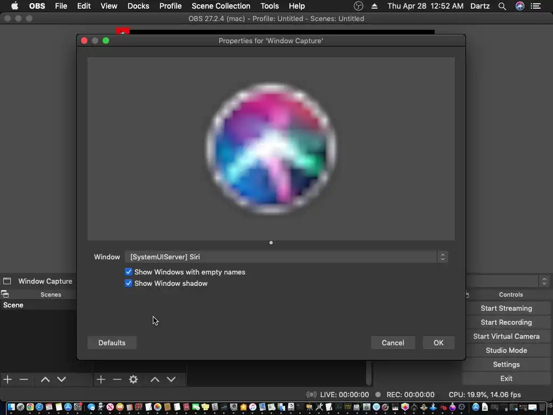Click the REC: 00:00:00 status text
The height and width of the screenshot is (415, 553).
coord(410,394)
